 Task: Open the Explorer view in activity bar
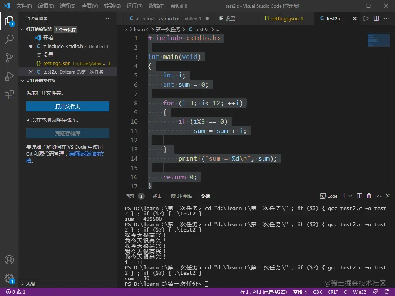pyautogui.click(x=9, y=21)
